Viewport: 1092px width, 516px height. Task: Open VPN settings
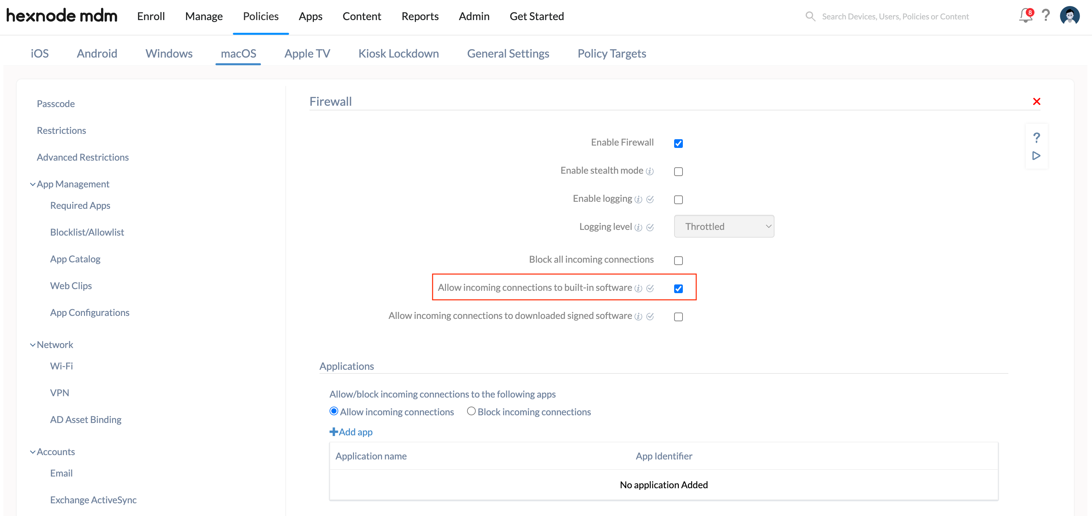pyautogui.click(x=59, y=393)
